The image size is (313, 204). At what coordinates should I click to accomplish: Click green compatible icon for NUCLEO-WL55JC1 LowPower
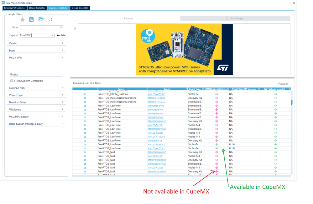(x=216, y=145)
